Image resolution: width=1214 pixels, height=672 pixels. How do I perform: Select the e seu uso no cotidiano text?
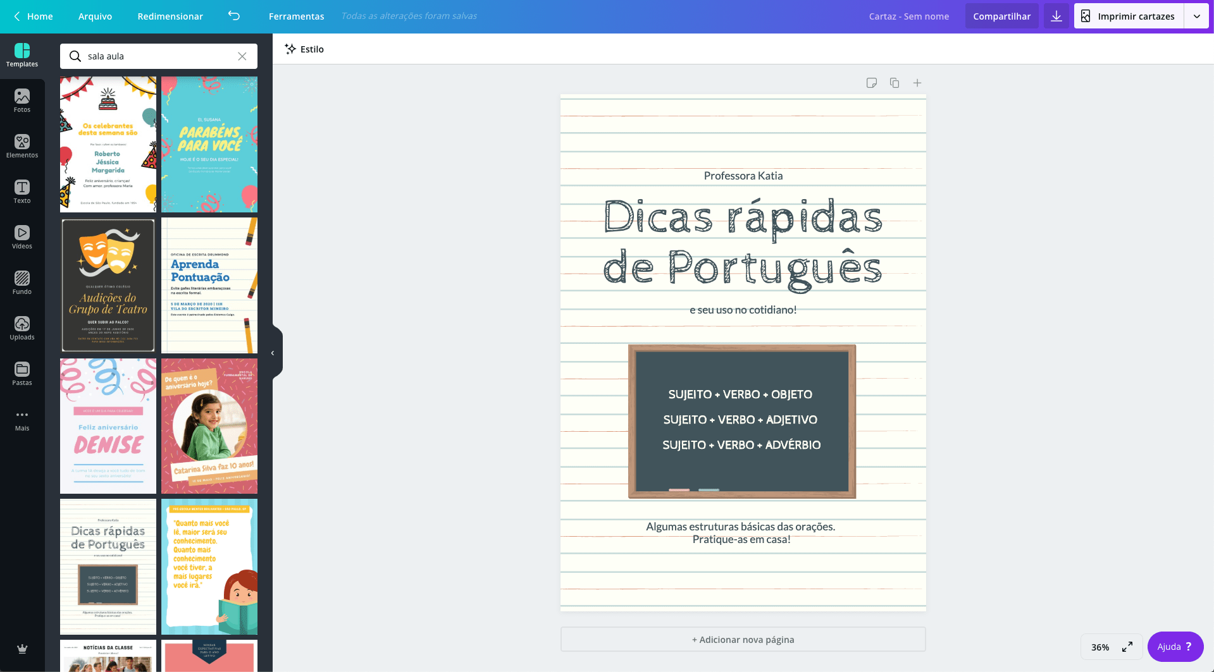point(743,310)
